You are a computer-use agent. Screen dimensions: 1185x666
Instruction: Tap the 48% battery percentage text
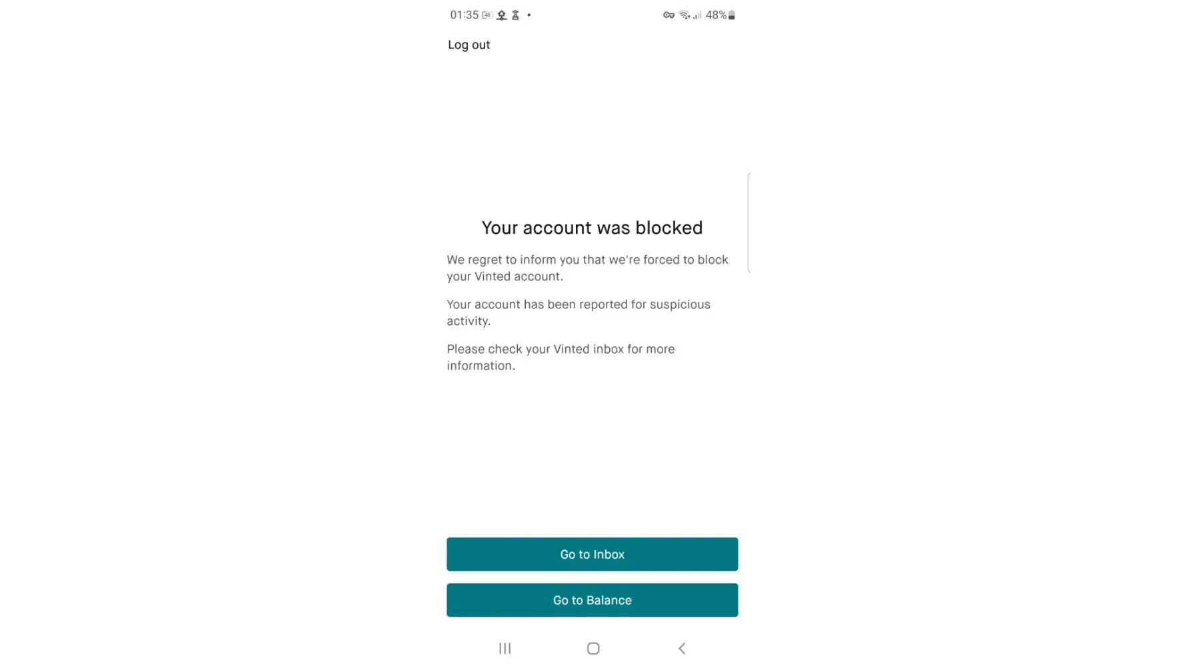[x=716, y=15]
